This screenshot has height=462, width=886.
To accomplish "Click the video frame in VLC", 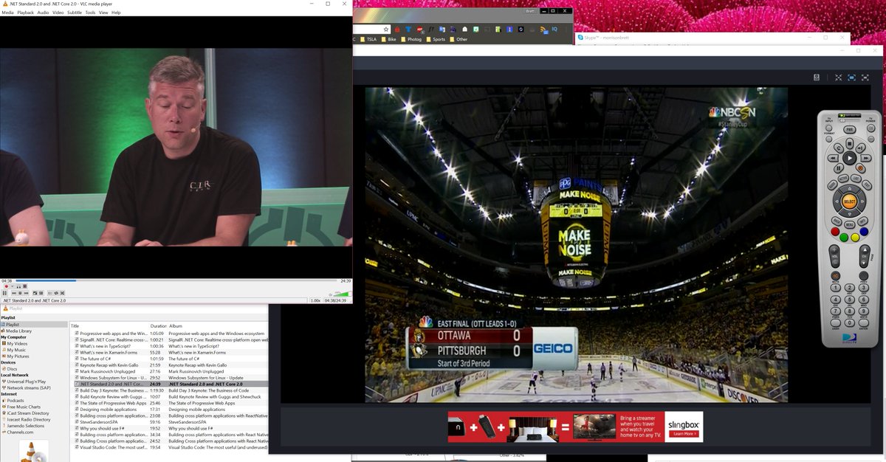I will [x=176, y=147].
